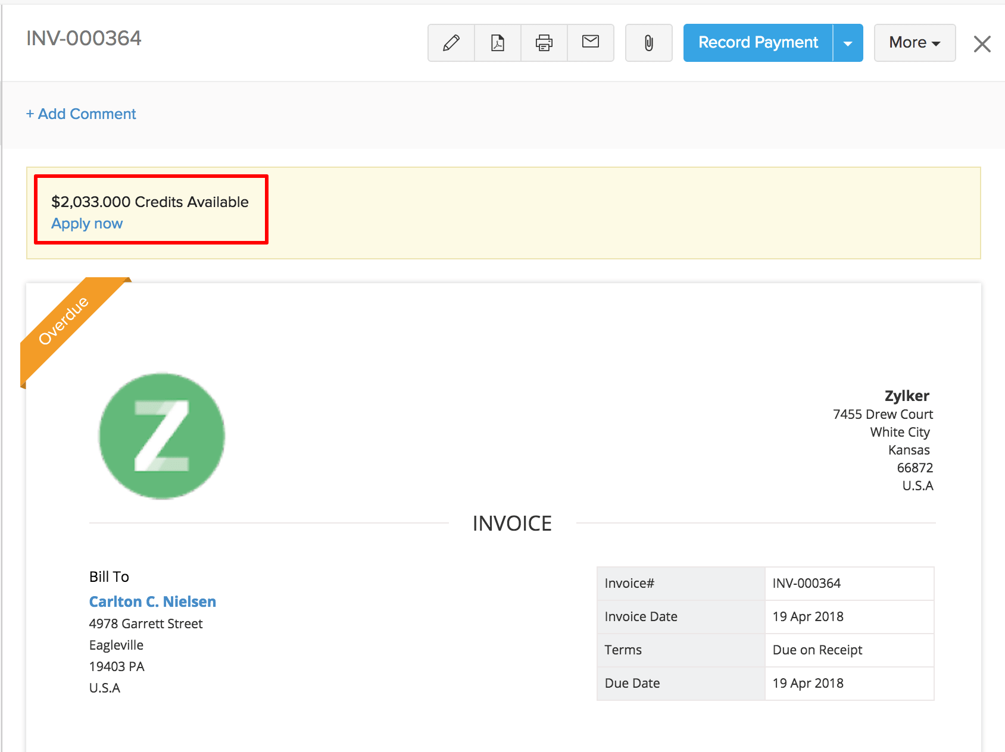Click the print icon

tap(544, 42)
